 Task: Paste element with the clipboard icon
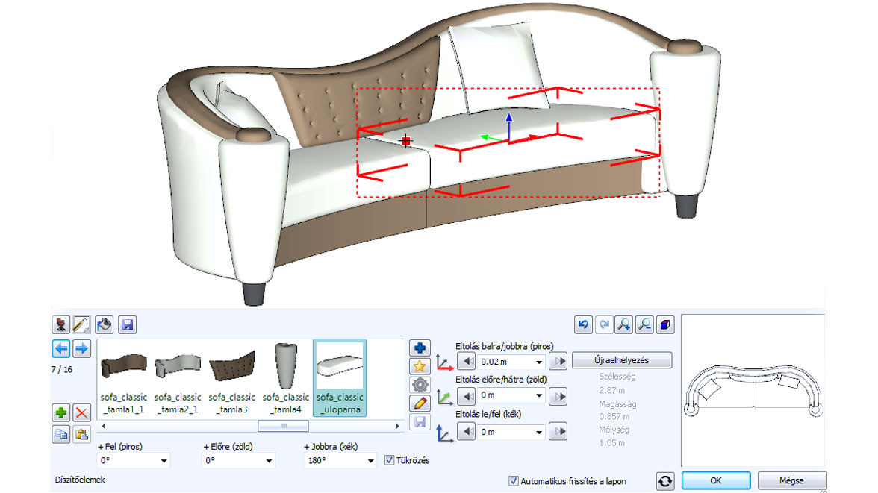tap(82, 434)
